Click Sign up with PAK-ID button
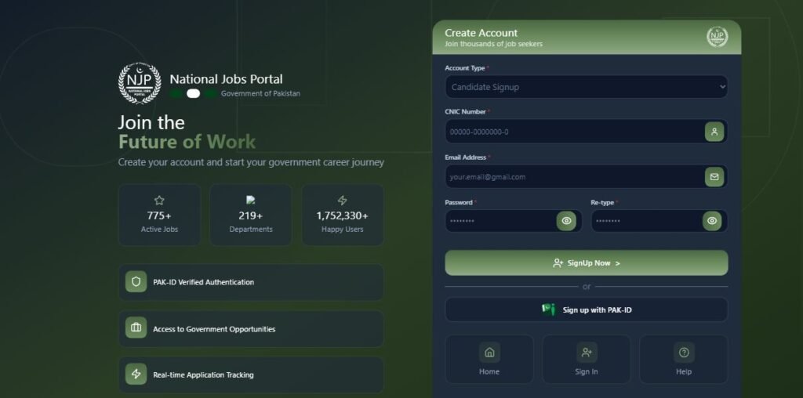Image resolution: width=803 pixels, height=398 pixels. click(587, 309)
